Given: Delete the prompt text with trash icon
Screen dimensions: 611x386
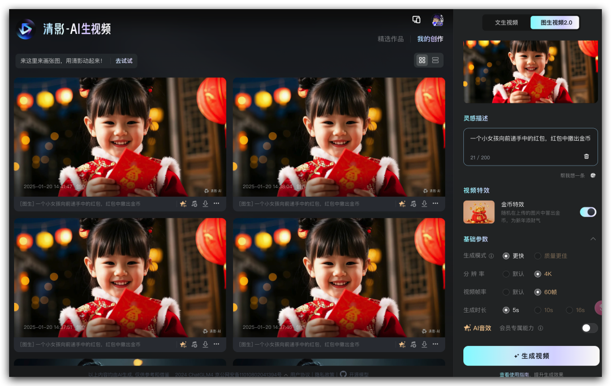Looking at the screenshot, I should coord(586,157).
